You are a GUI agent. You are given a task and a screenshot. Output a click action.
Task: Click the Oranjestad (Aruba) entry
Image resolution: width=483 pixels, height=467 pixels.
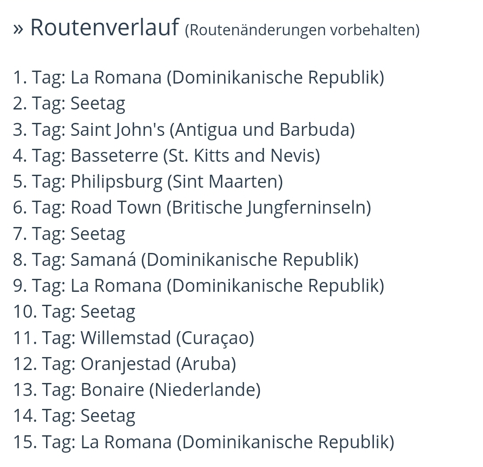pos(124,364)
